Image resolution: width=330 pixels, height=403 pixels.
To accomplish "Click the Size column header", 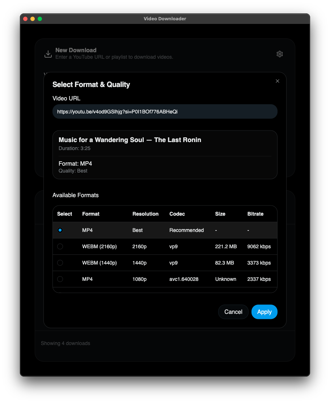I will (x=220, y=214).
